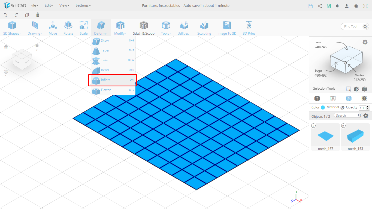The width and height of the screenshot is (372, 209).
Task: Open the File menu
Action: click(x=34, y=5)
